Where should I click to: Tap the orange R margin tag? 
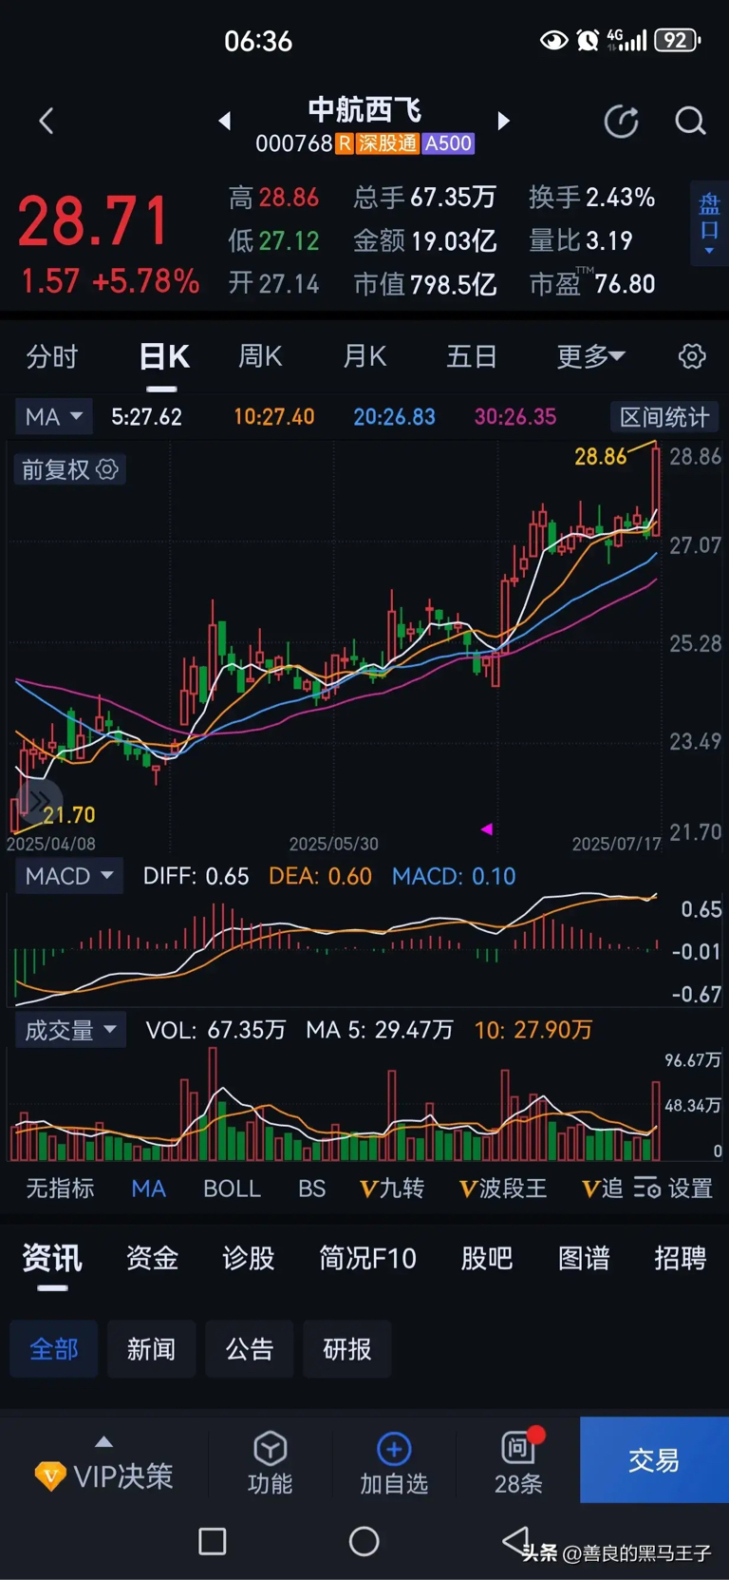(345, 143)
